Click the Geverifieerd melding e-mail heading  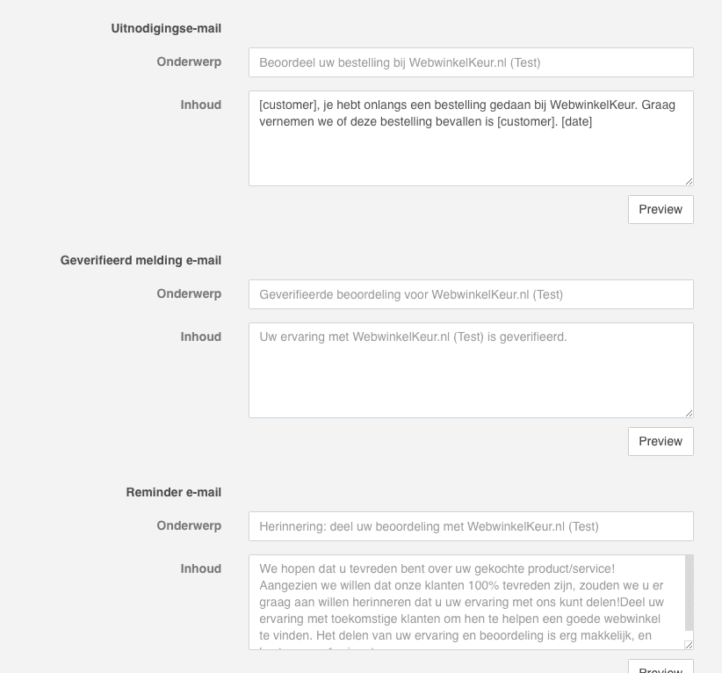pos(141,260)
